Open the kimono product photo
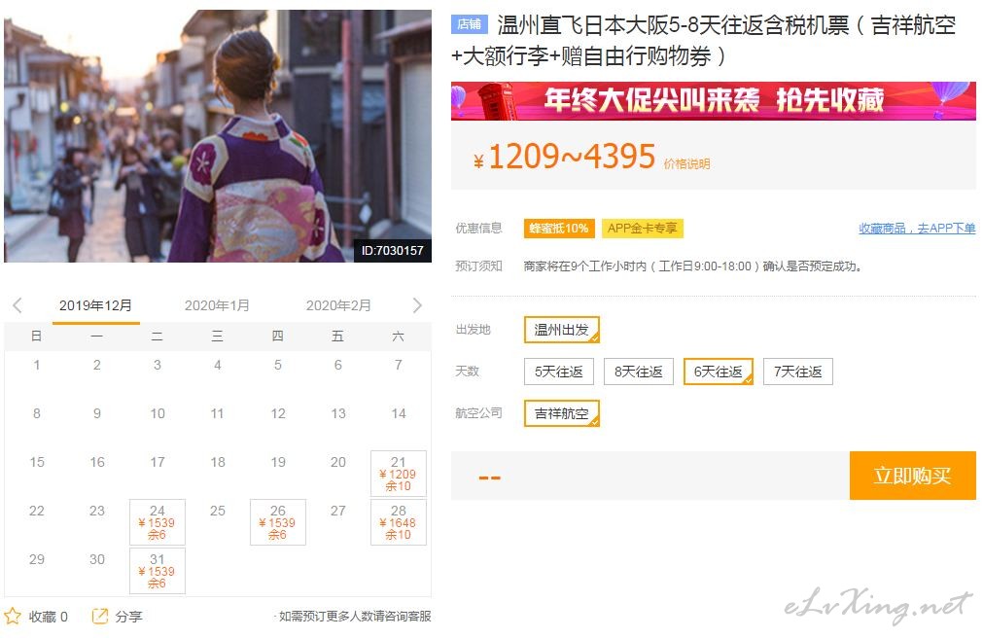Viewport: 983px width, 638px height. pyautogui.click(x=218, y=136)
